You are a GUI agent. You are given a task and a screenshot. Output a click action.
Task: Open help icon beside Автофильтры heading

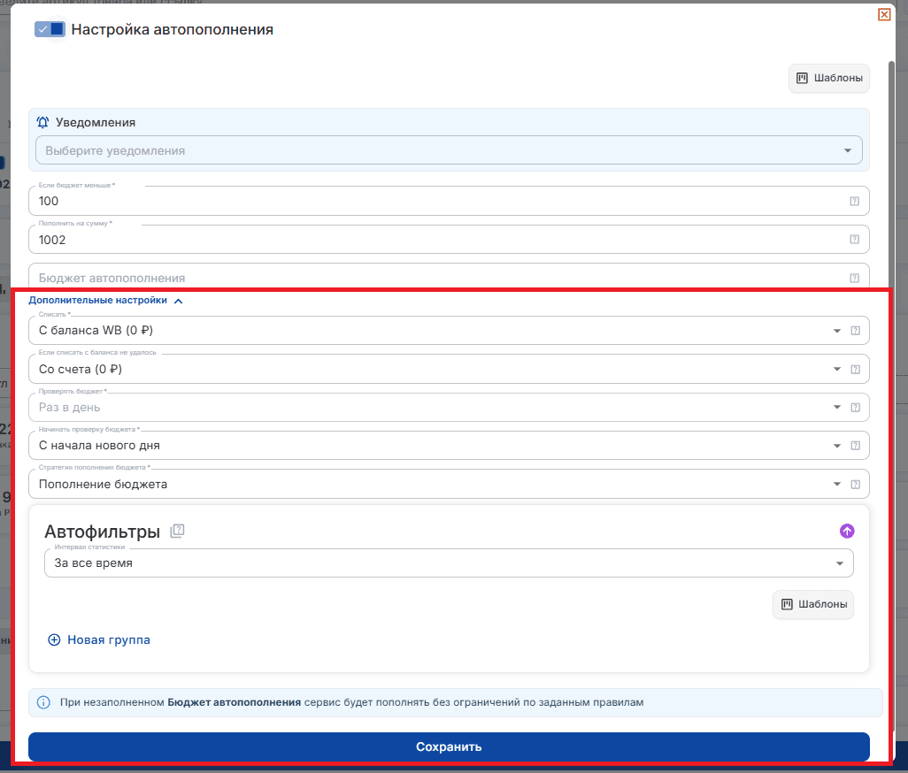tap(177, 531)
